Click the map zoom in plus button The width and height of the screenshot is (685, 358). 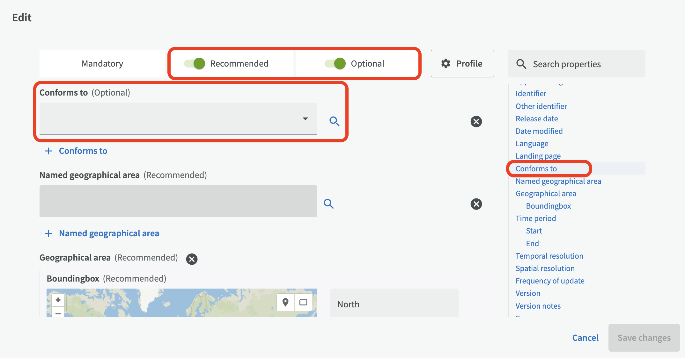(x=58, y=300)
